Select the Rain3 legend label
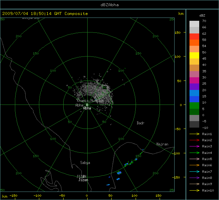The height and width of the screenshot is (200, 219). (207, 146)
